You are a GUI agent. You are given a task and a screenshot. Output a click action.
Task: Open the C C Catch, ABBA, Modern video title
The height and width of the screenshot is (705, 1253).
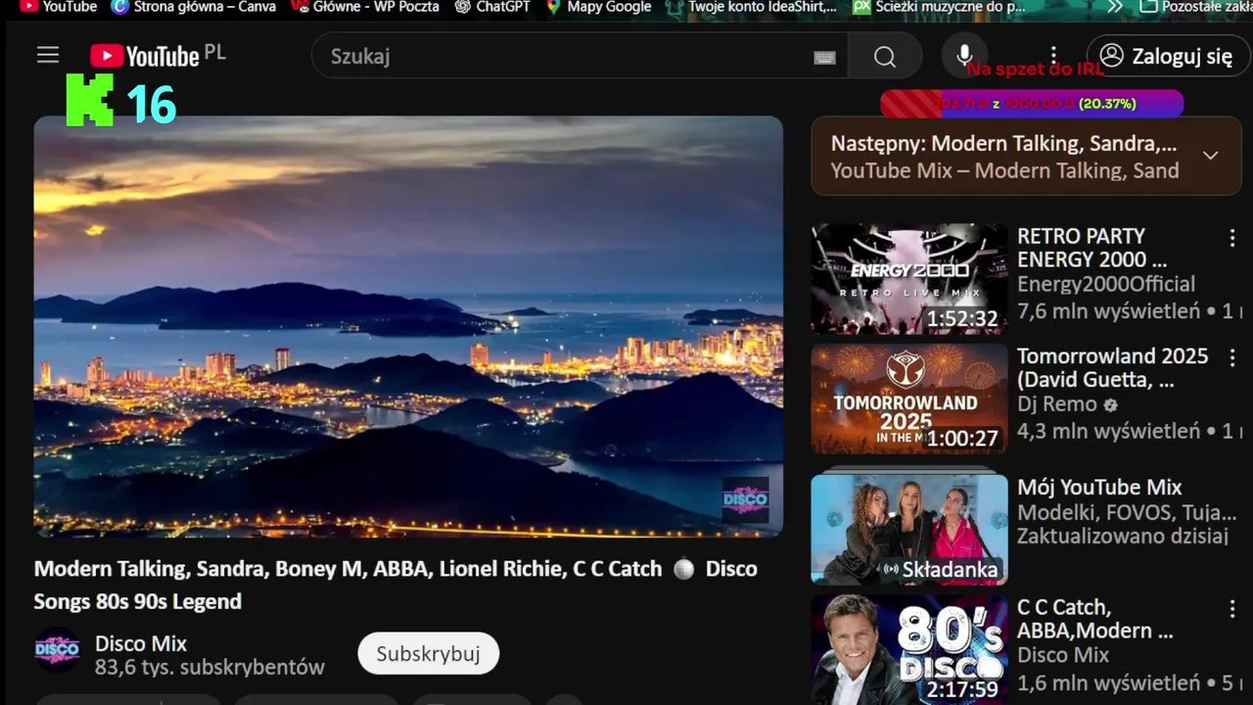[x=1094, y=619]
